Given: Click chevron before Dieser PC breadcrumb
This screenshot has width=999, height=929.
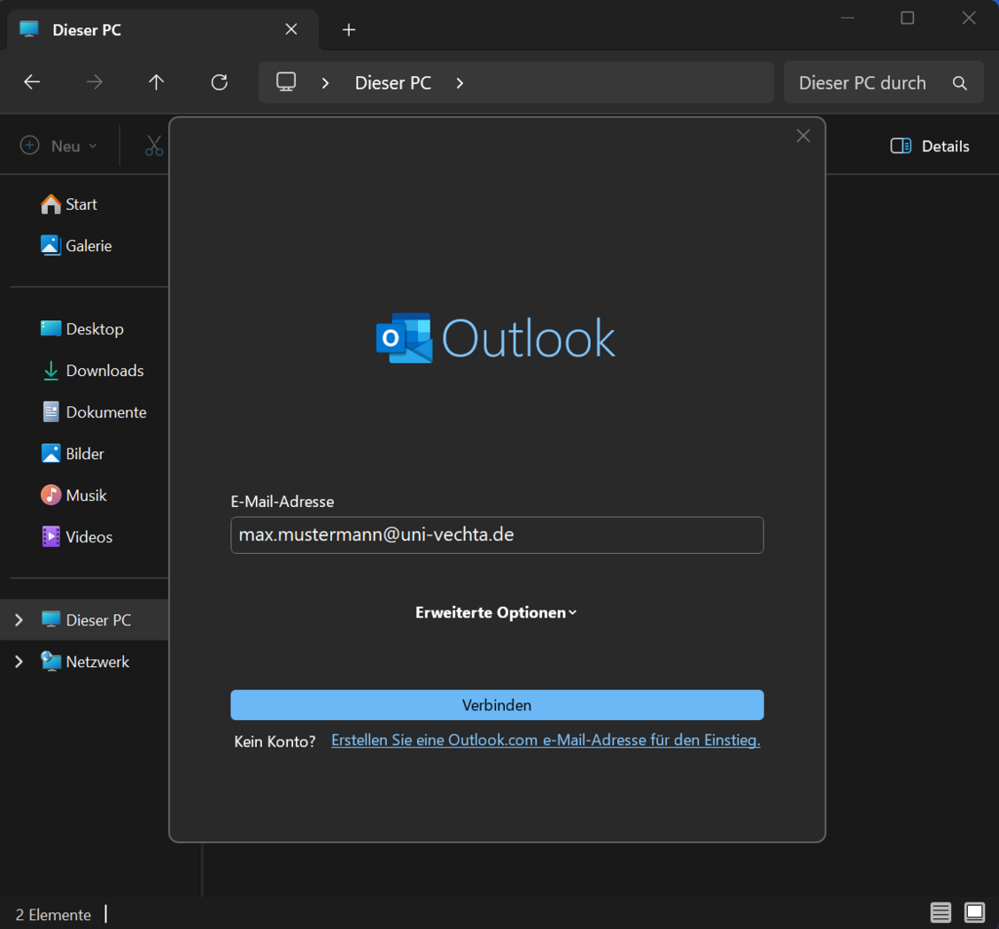Looking at the screenshot, I should pos(326,82).
